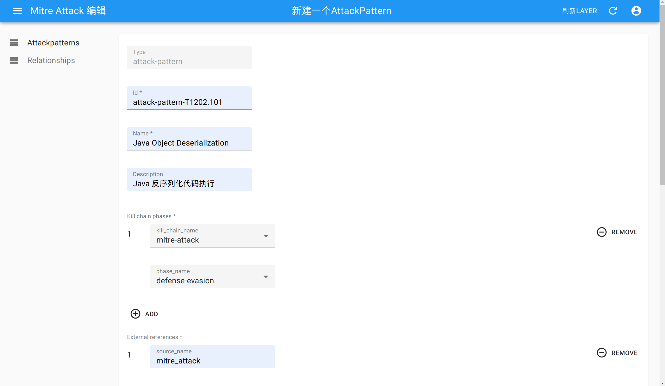
Task: Expand the kill_chain_name dropdown arrow
Action: (266, 236)
